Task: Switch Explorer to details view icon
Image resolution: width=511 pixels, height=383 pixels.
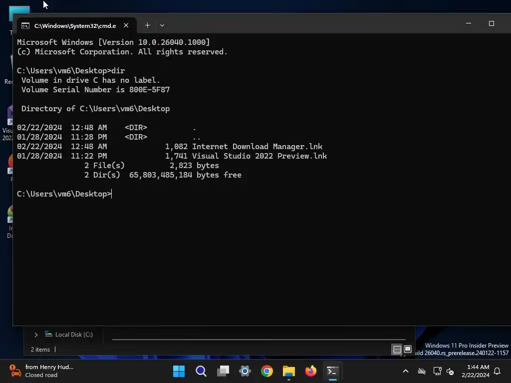Action: pos(397,350)
